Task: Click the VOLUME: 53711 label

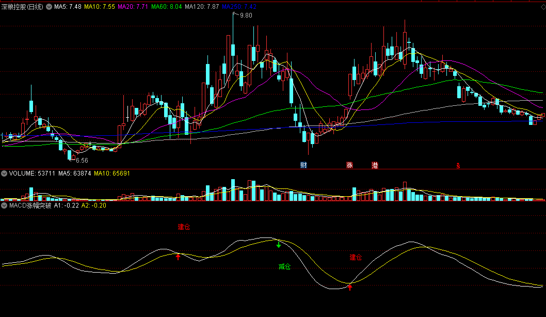Action: [32, 173]
